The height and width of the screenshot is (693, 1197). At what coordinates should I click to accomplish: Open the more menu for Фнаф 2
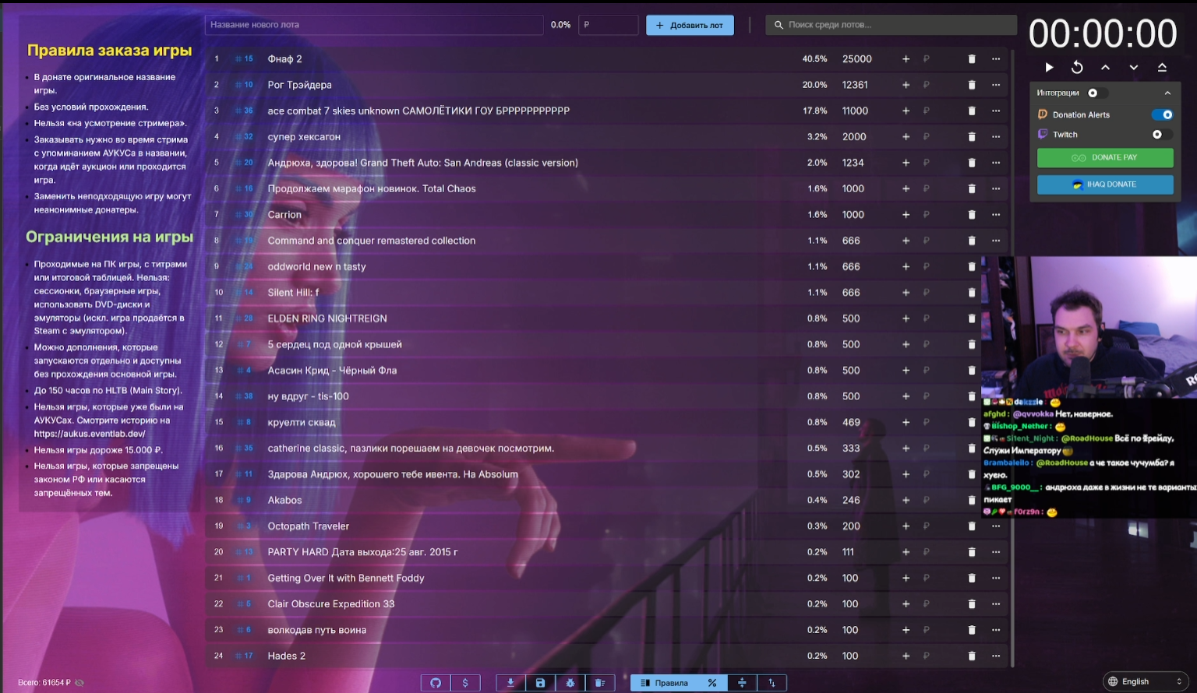click(996, 59)
